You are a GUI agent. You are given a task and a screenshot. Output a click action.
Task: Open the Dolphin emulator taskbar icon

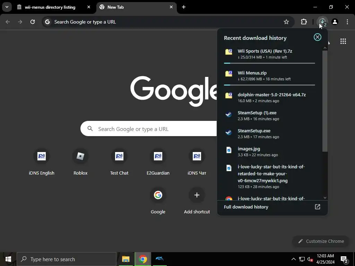[159, 259]
